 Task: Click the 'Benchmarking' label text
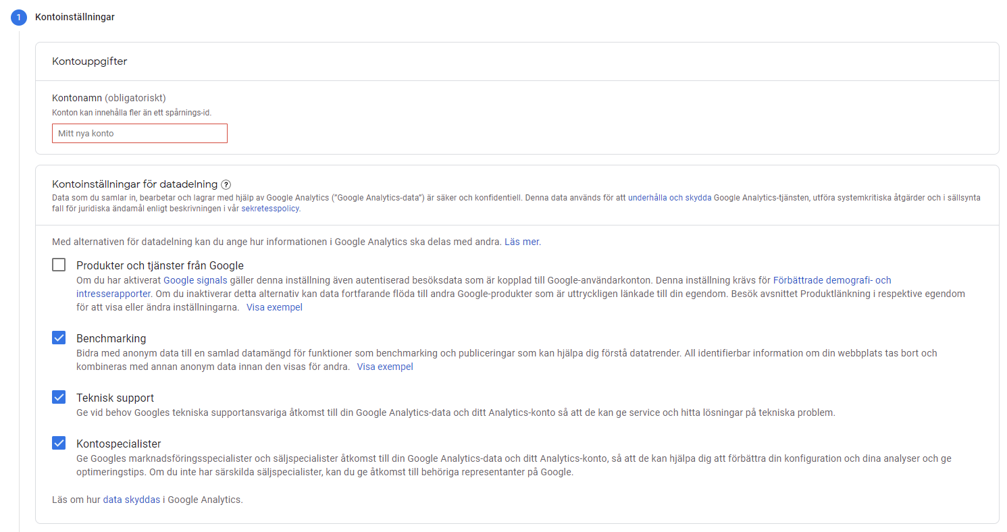111,339
